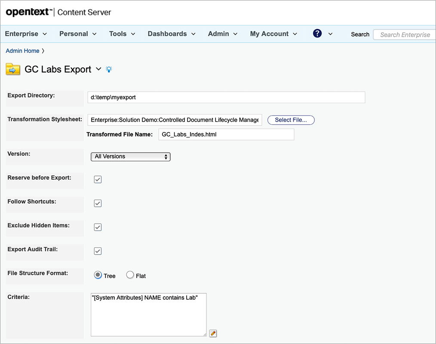Screen dimensions: 436x344
Task: Click the Transformed File Name: label
Action: click(120, 134)
